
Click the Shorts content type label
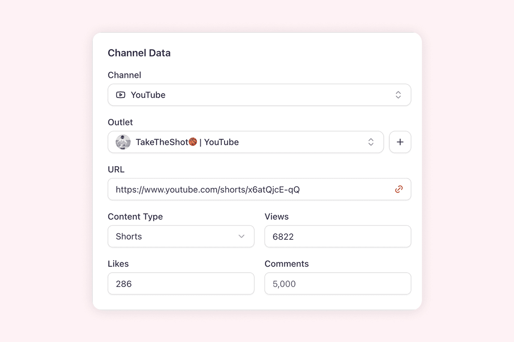click(x=128, y=236)
